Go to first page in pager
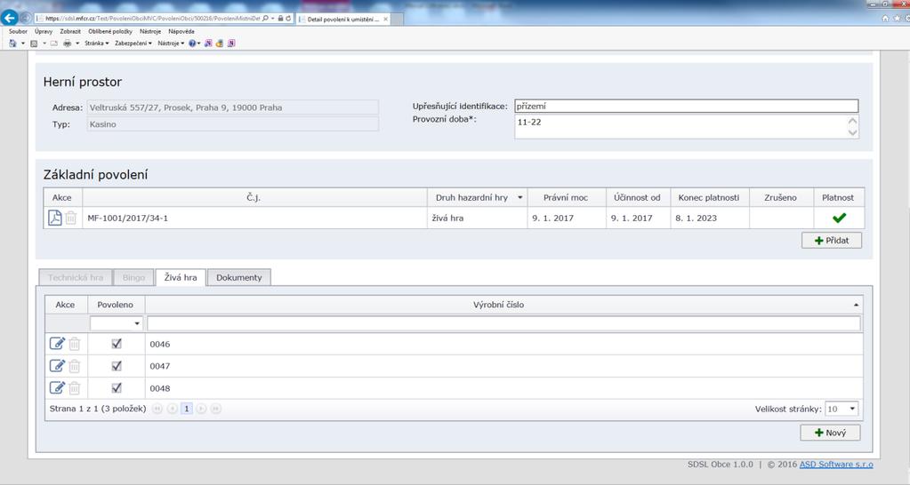The image size is (910, 485). (157, 409)
